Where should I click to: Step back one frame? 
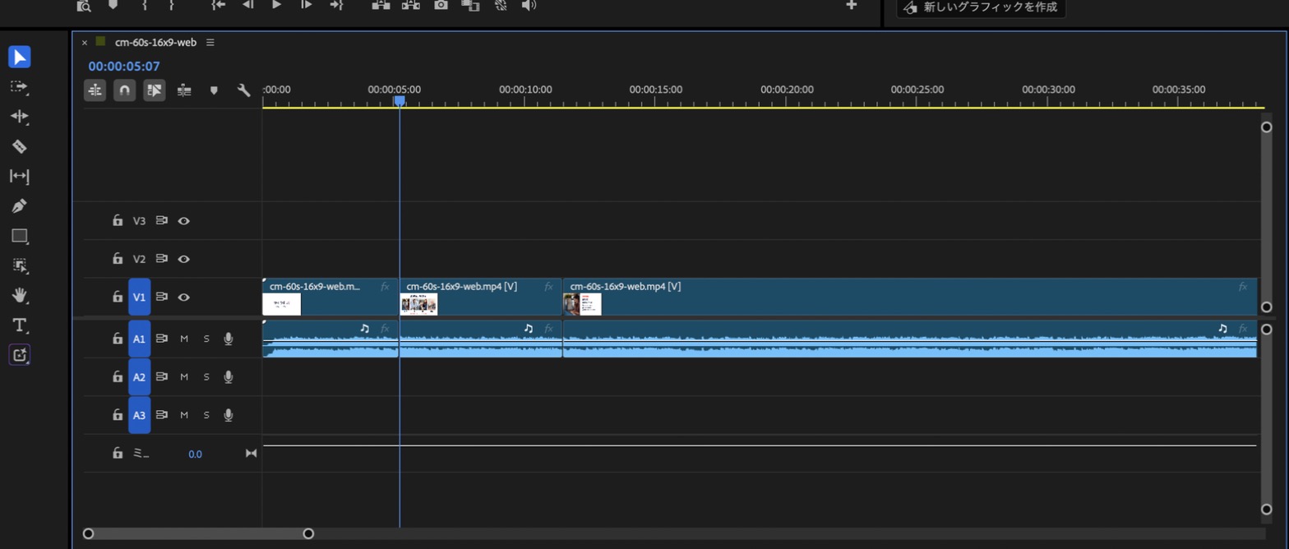tap(247, 5)
